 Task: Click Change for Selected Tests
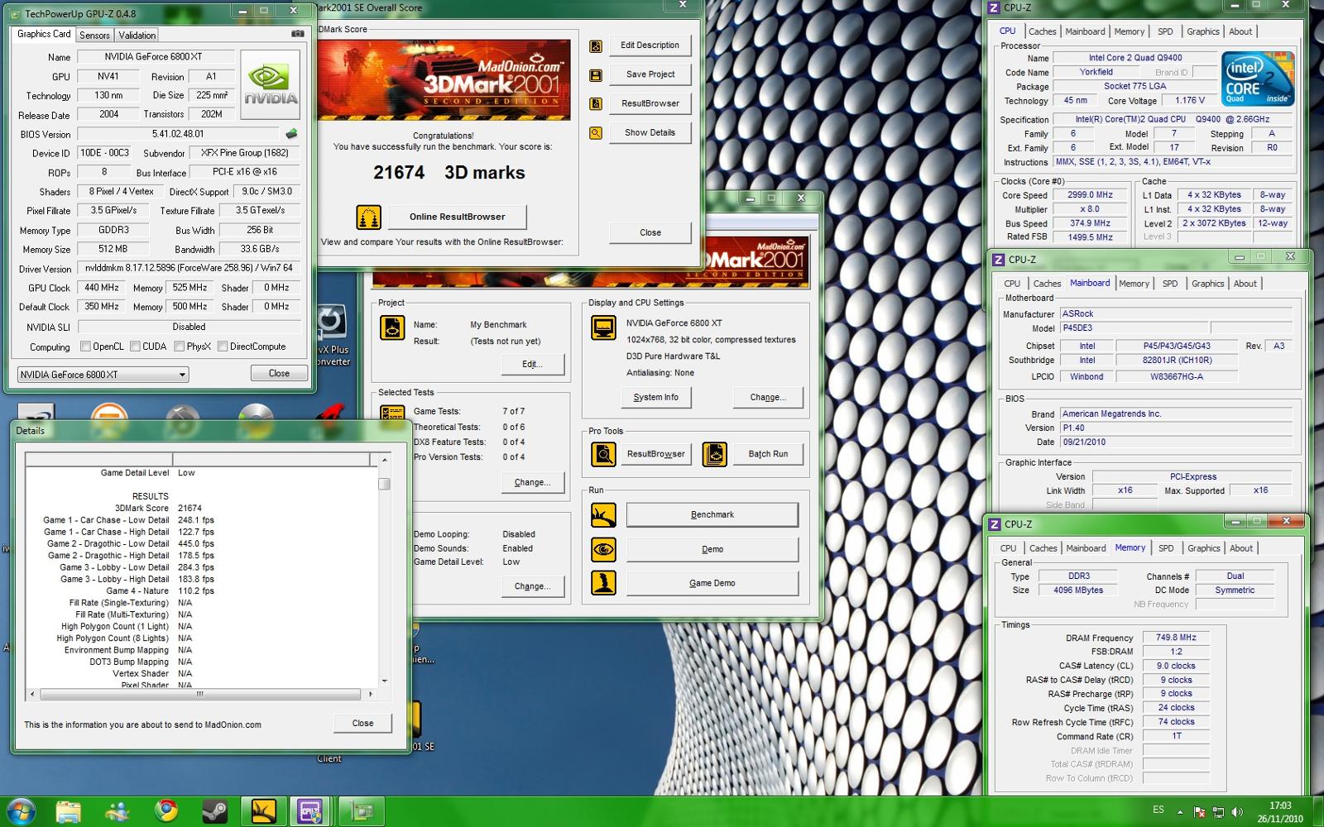coord(532,482)
